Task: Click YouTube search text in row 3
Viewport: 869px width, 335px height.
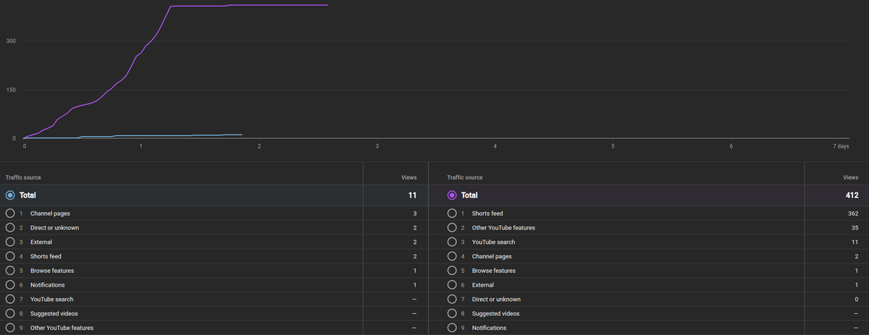Action: 493,242
